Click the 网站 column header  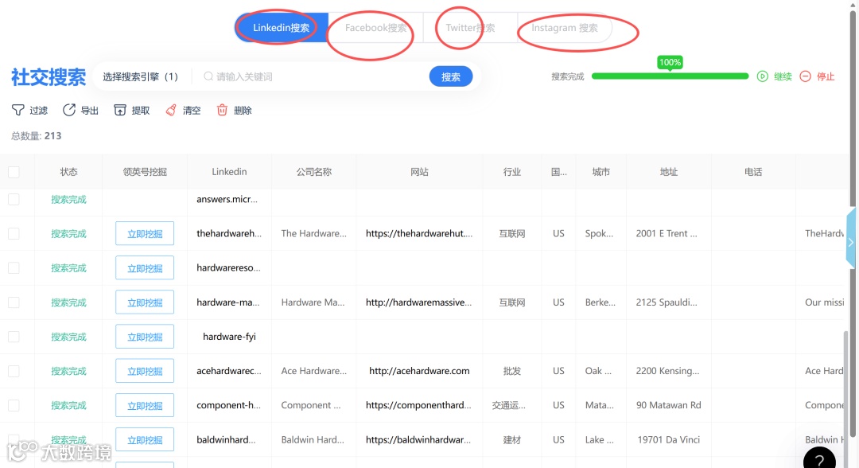point(419,172)
